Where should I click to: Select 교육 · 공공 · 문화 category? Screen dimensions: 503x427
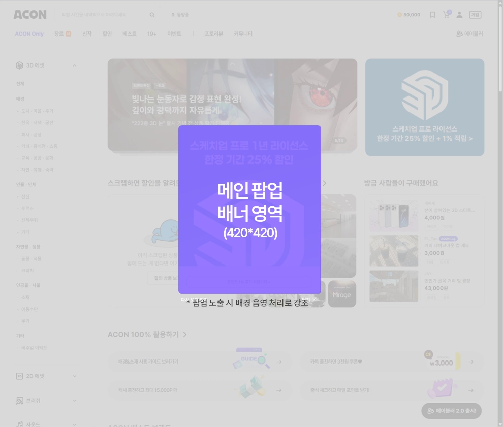37,158
